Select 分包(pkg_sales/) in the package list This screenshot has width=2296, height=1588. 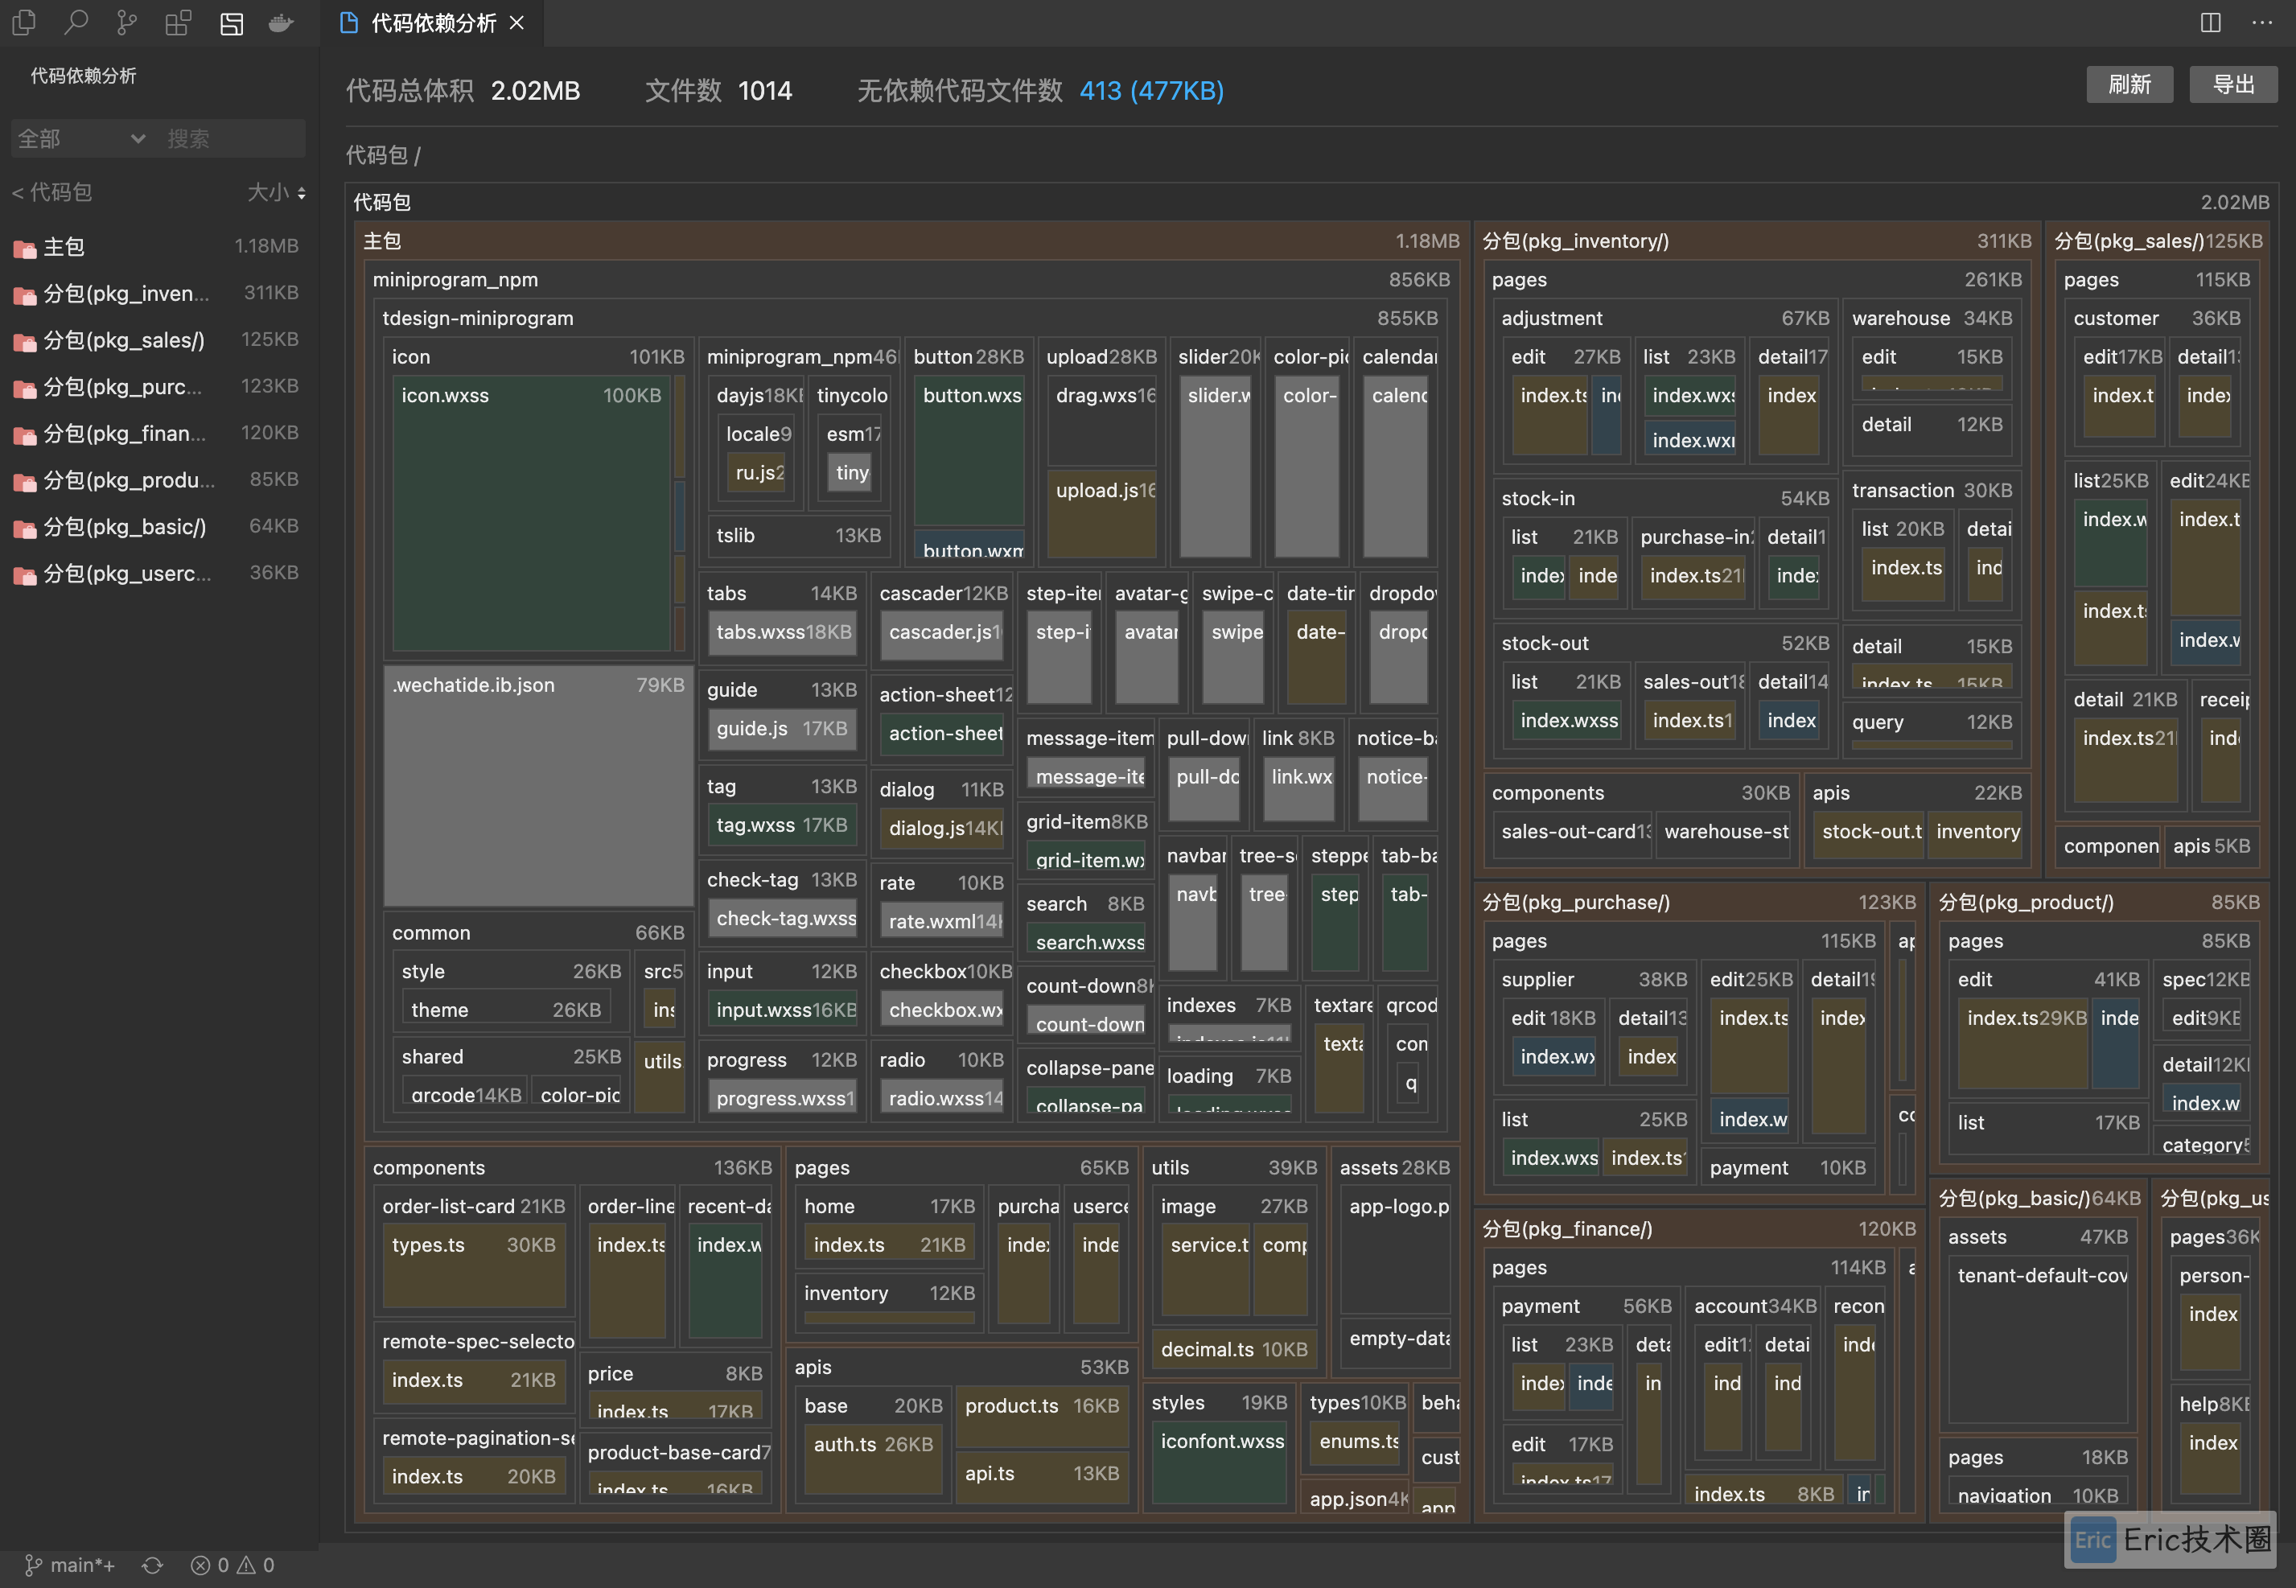tap(125, 340)
